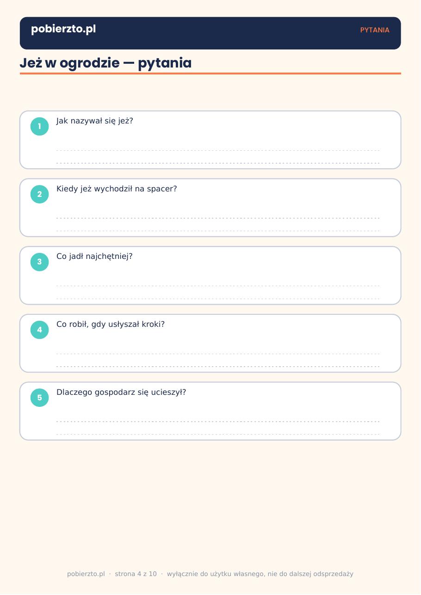The image size is (421, 595).
Task: Select the PYTANIA label in header
Action: coord(375,30)
